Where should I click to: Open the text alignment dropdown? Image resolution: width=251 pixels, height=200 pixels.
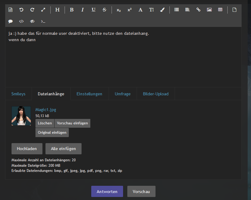187,10
